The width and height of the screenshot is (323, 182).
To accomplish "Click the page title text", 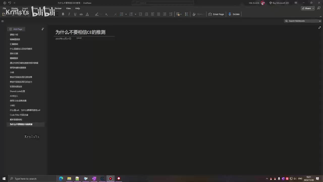I will (x=80, y=32).
